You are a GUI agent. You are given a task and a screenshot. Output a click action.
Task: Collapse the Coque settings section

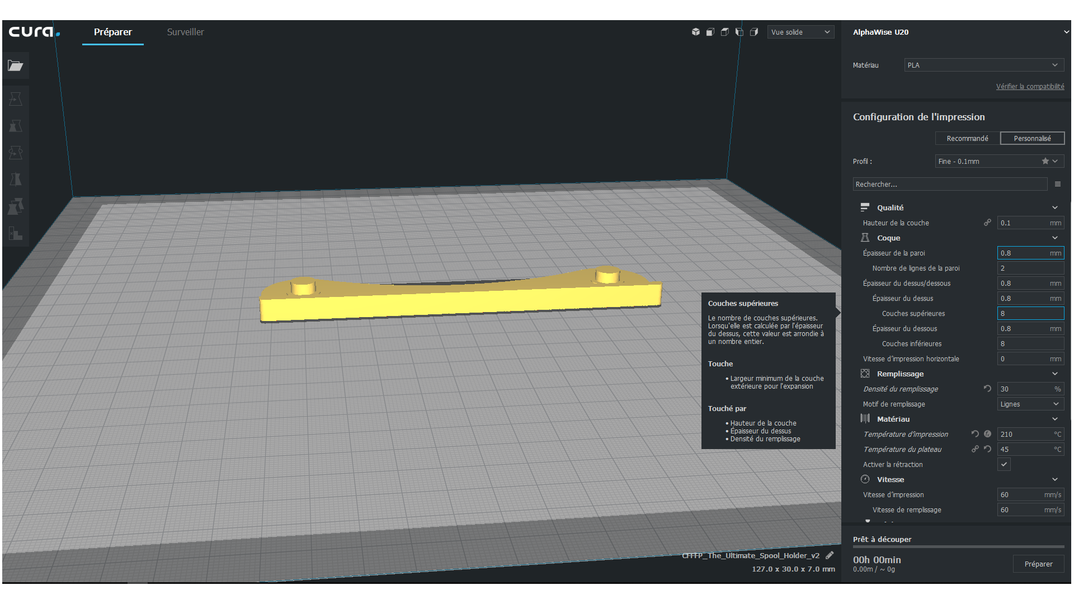click(x=1054, y=238)
